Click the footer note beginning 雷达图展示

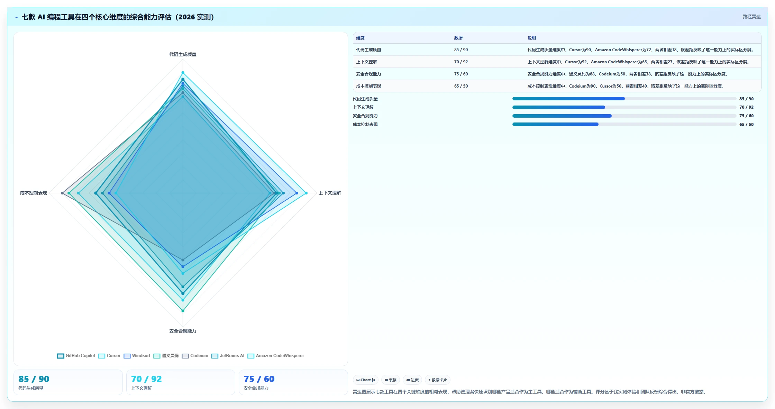tap(530, 392)
